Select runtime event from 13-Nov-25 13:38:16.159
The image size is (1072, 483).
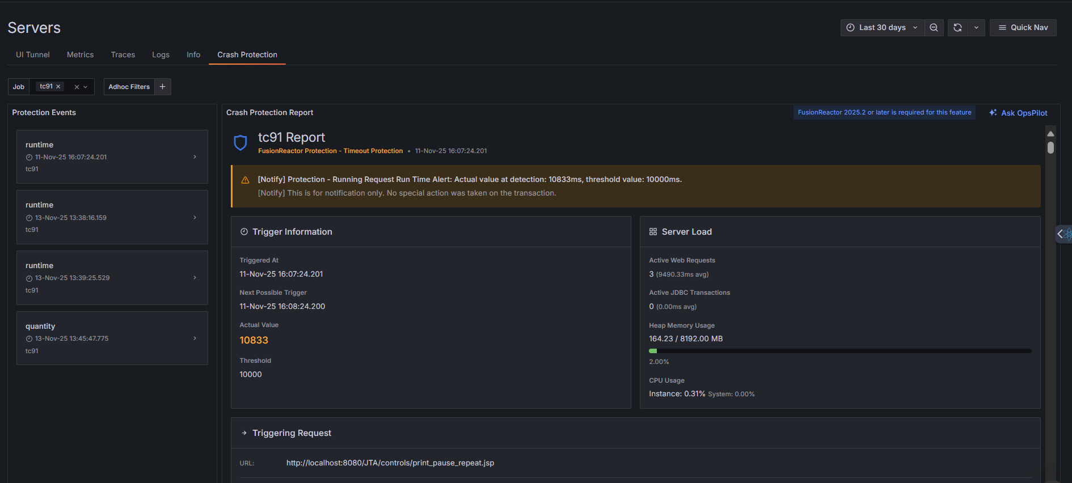(112, 217)
